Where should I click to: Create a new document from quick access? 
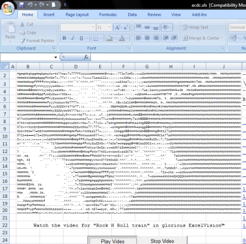pyautogui.click(x=54, y=5)
